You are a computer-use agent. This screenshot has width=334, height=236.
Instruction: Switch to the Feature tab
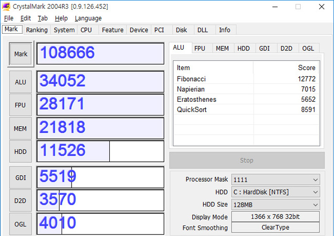coord(113,30)
